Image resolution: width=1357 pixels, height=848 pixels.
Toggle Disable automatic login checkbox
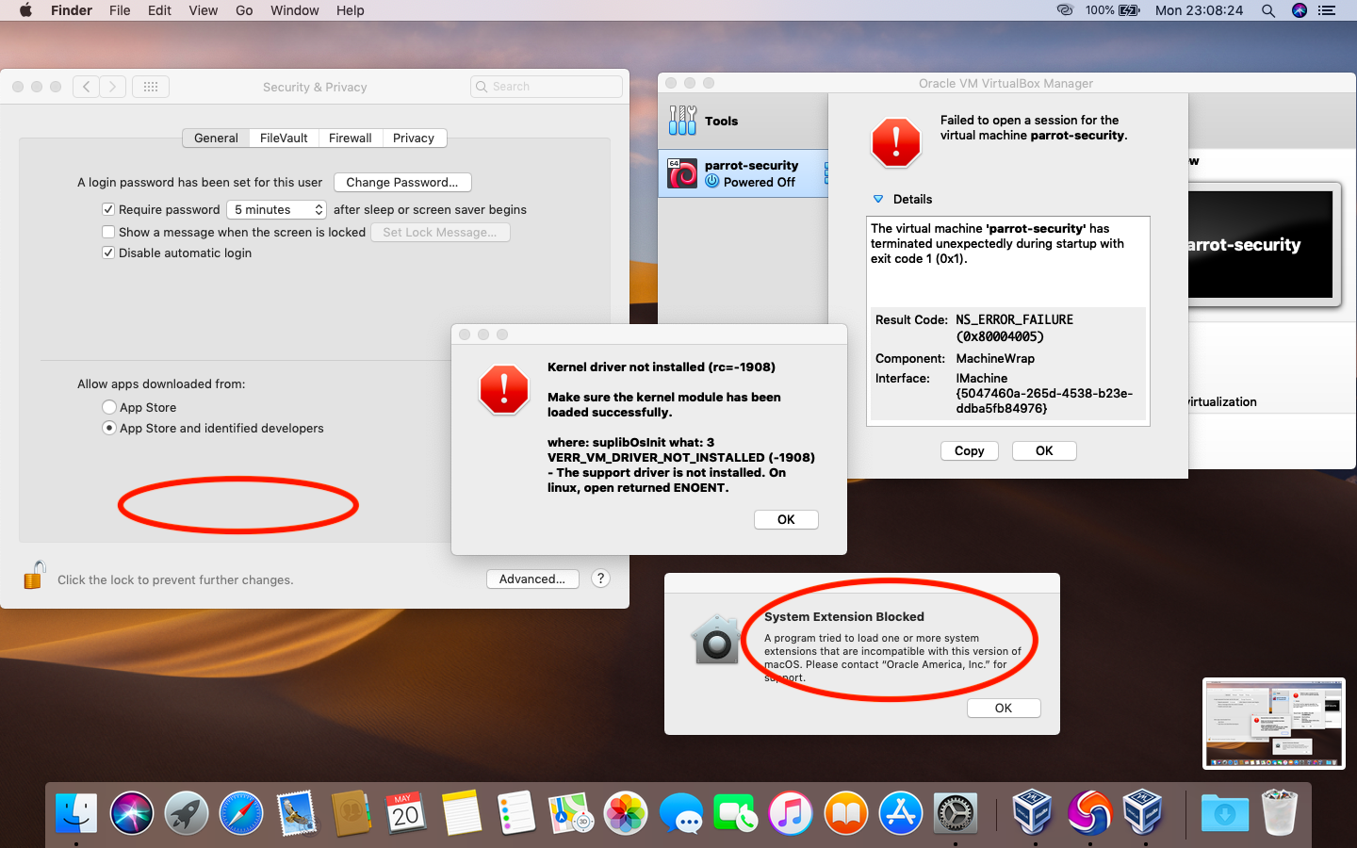pos(108,253)
